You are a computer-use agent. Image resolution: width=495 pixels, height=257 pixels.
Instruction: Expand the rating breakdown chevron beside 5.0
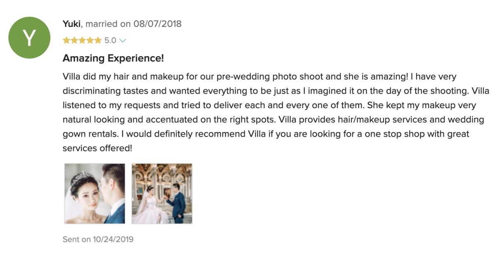[122, 41]
